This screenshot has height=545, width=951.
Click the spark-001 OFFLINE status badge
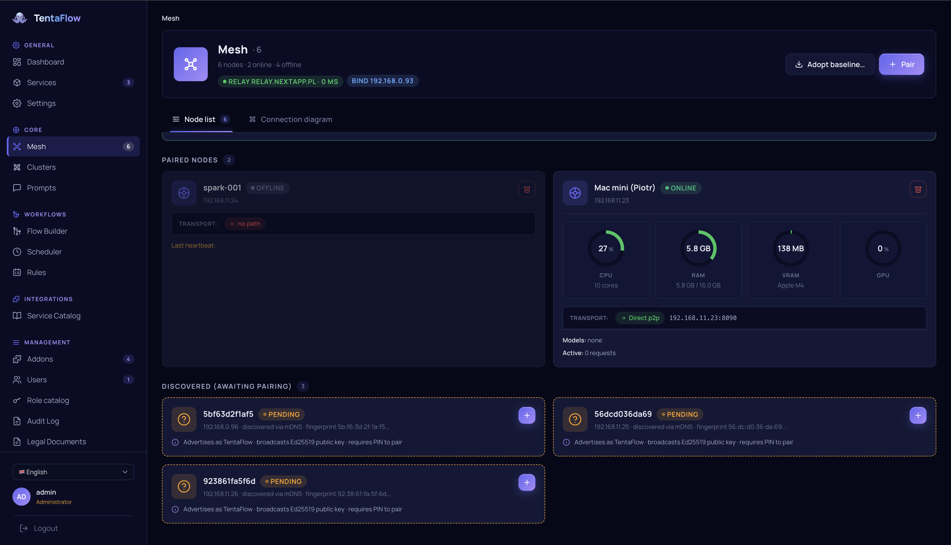click(267, 188)
